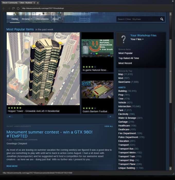Slide carousel right with the arrow
Image resolution: width=175 pixels, height=180 pixels.
click(110, 116)
